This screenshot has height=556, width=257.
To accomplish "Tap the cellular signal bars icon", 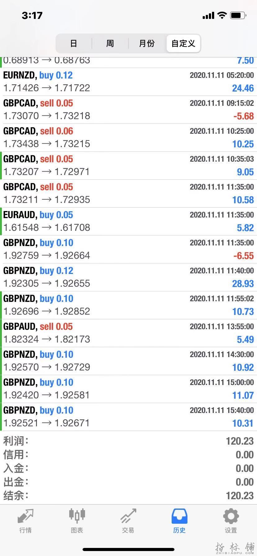I will click(208, 16).
